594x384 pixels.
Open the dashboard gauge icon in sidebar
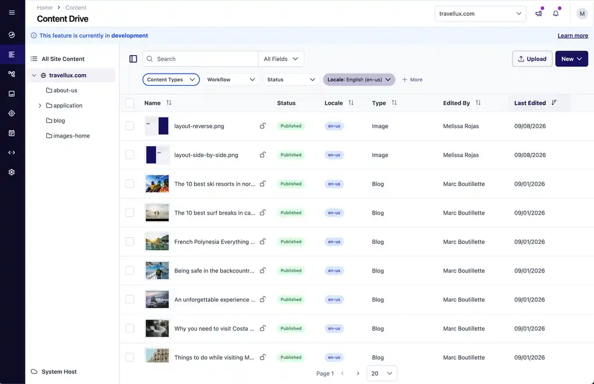coord(12,35)
